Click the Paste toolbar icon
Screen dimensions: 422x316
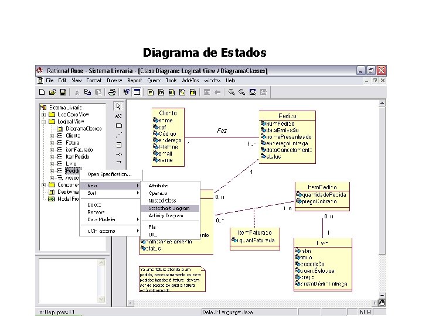pyautogui.click(x=98, y=92)
